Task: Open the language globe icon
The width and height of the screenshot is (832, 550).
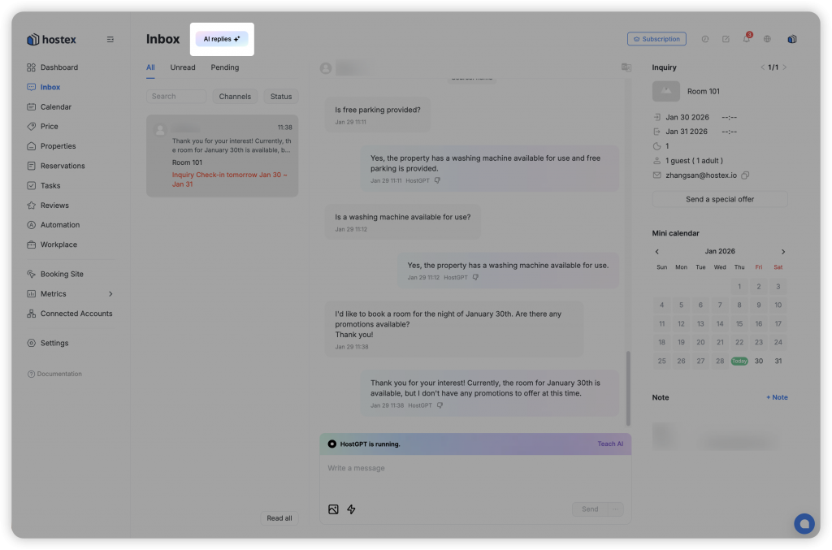Action: [768, 39]
